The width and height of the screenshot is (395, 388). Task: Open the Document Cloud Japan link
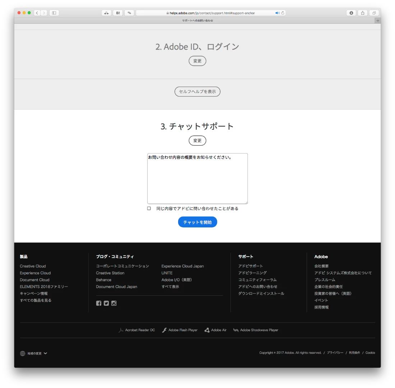tap(117, 287)
